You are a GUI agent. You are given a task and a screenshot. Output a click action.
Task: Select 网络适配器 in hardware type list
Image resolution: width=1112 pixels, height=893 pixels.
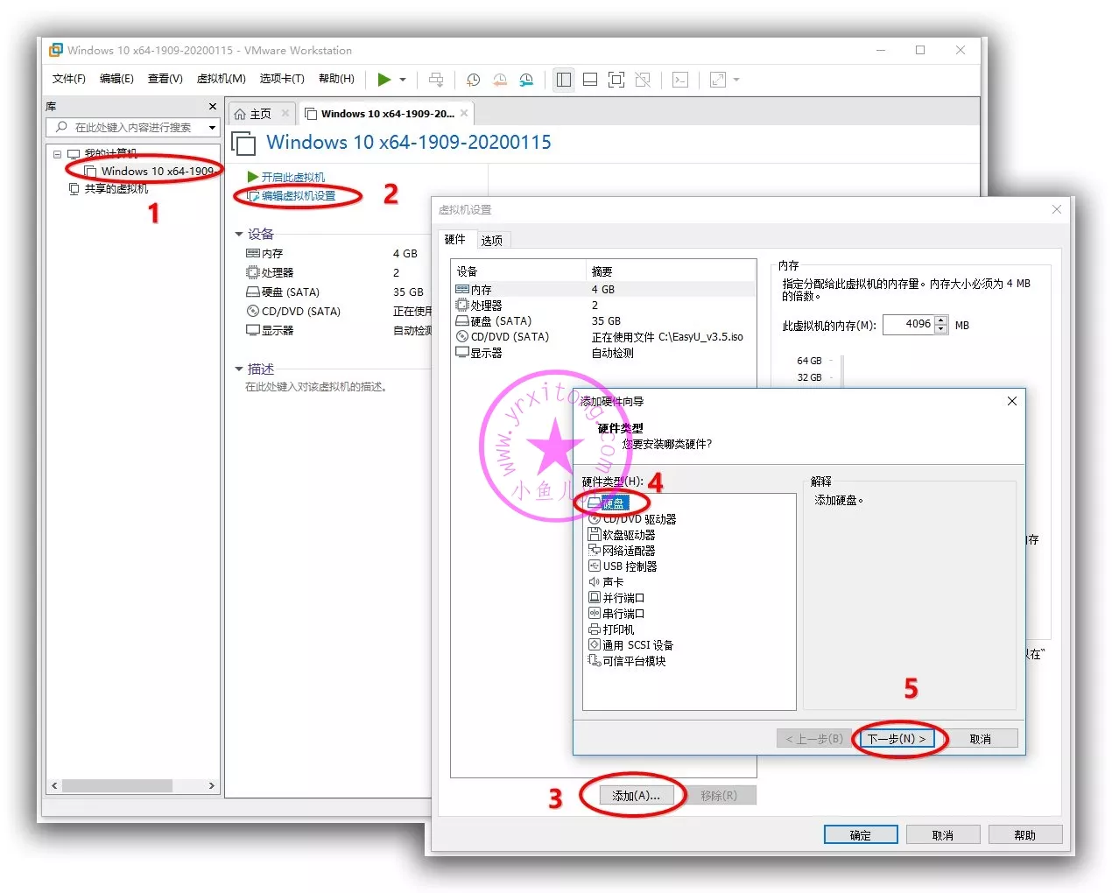coord(628,551)
